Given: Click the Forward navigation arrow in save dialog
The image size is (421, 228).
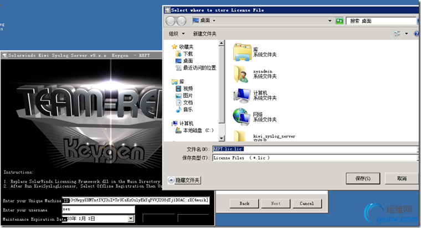Looking at the screenshot, I should click(182, 21).
